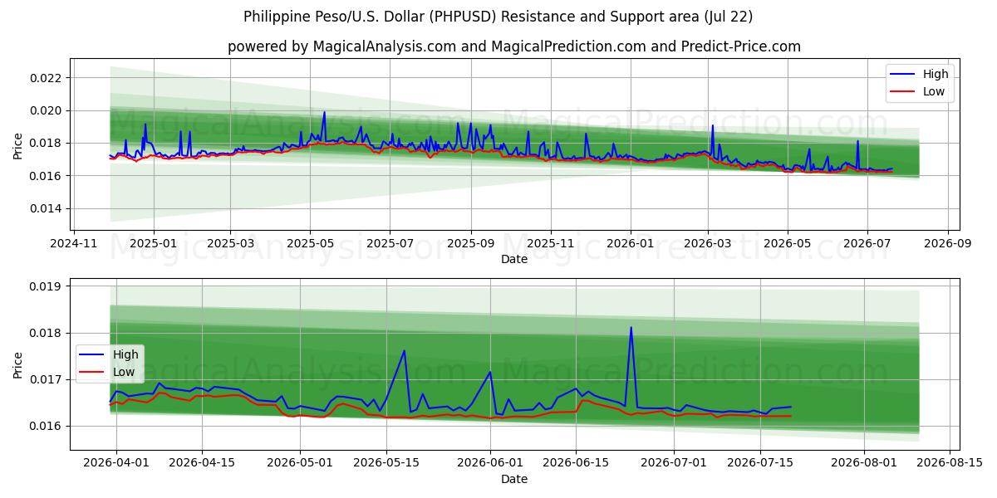Viewport: 997px width, 498px height.
Task: Click the 0.014 y-axis label in top chart
Action: pyautogui.click(x=47, y=208)
